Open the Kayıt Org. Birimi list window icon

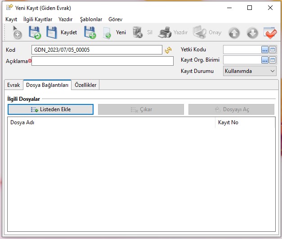click(272, 60)
